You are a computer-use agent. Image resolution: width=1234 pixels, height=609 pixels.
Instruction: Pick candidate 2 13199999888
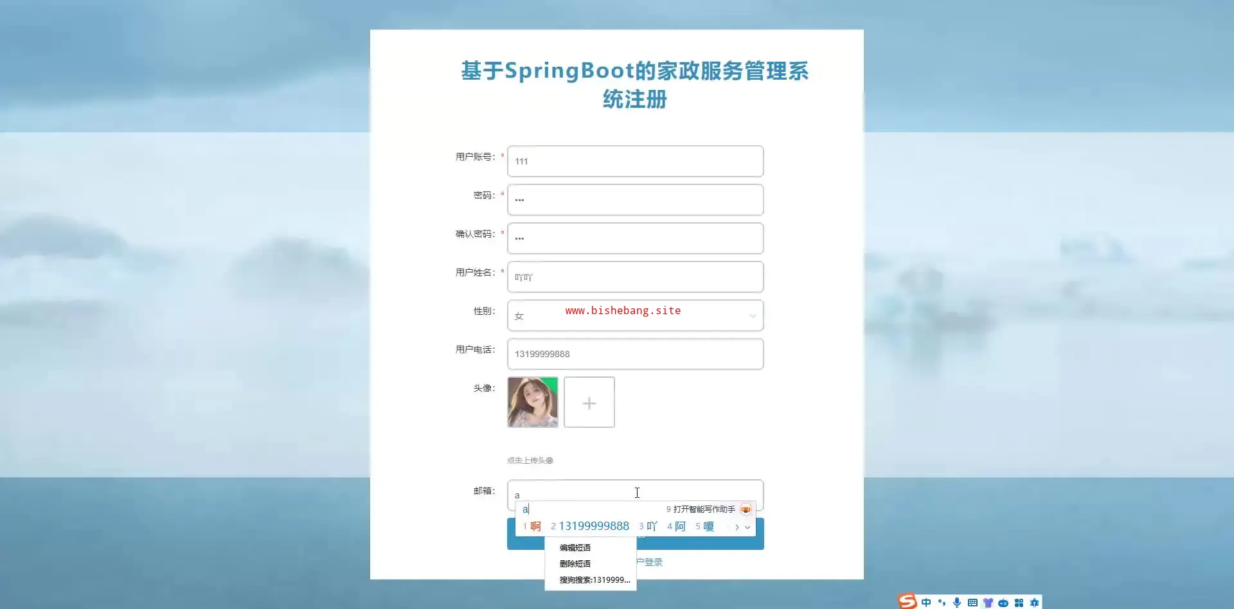[x=590, y=527]
